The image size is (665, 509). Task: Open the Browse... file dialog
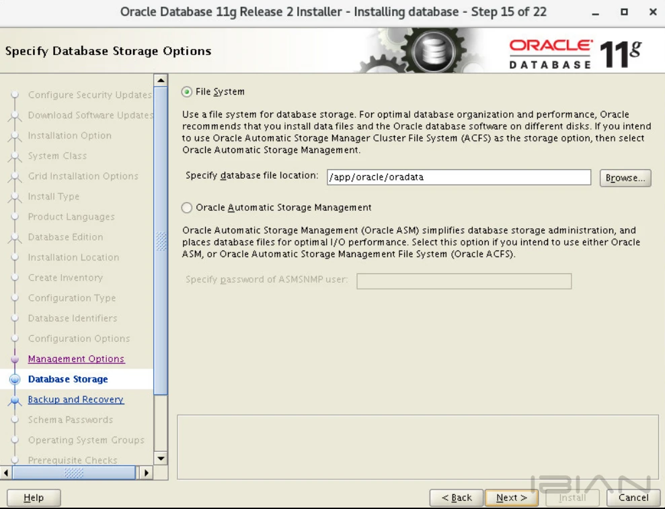tap(625, 178)
